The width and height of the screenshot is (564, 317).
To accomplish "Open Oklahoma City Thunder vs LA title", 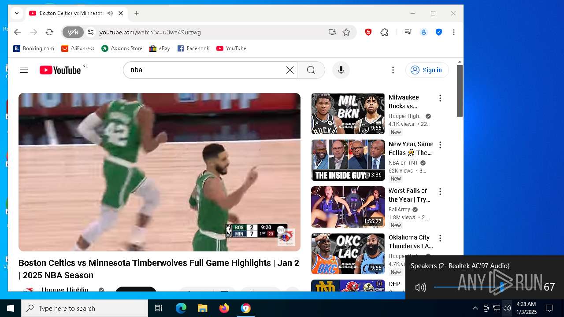I will (411, 242).
